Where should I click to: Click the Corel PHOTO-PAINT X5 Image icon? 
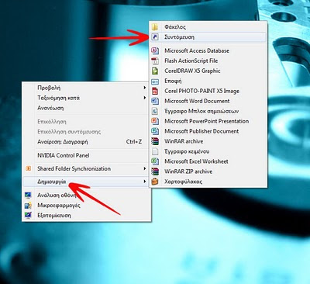click(x=155, y=91)
